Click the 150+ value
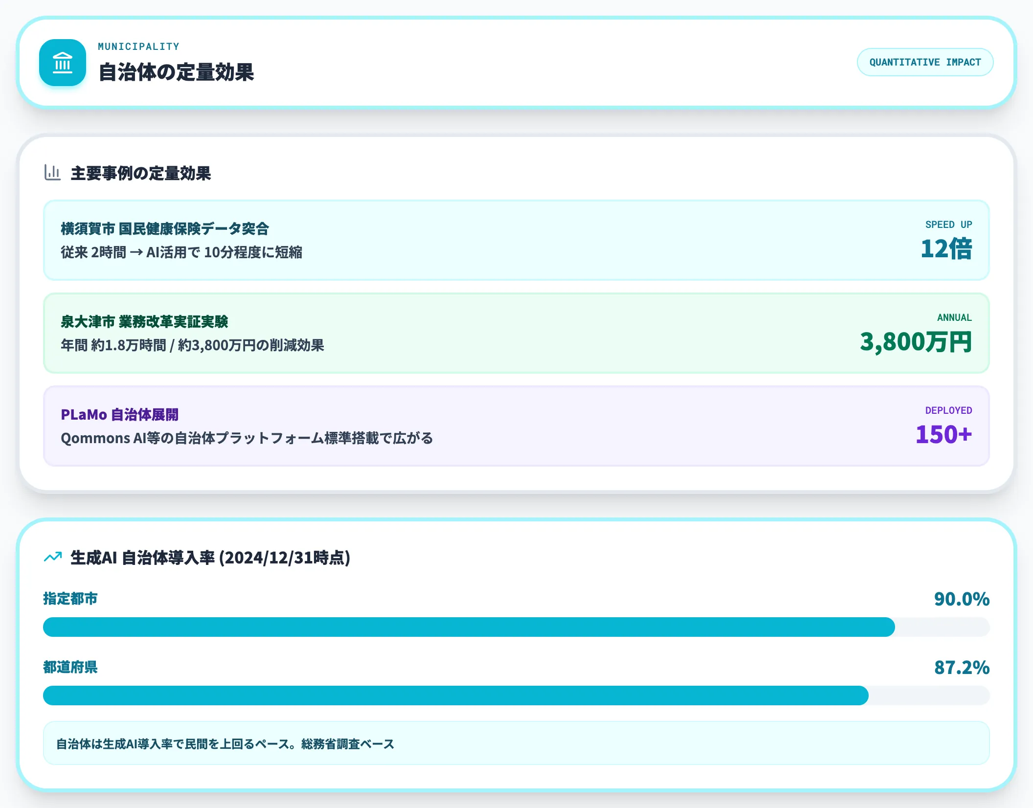1033x808 pixels. click(943, 434)
